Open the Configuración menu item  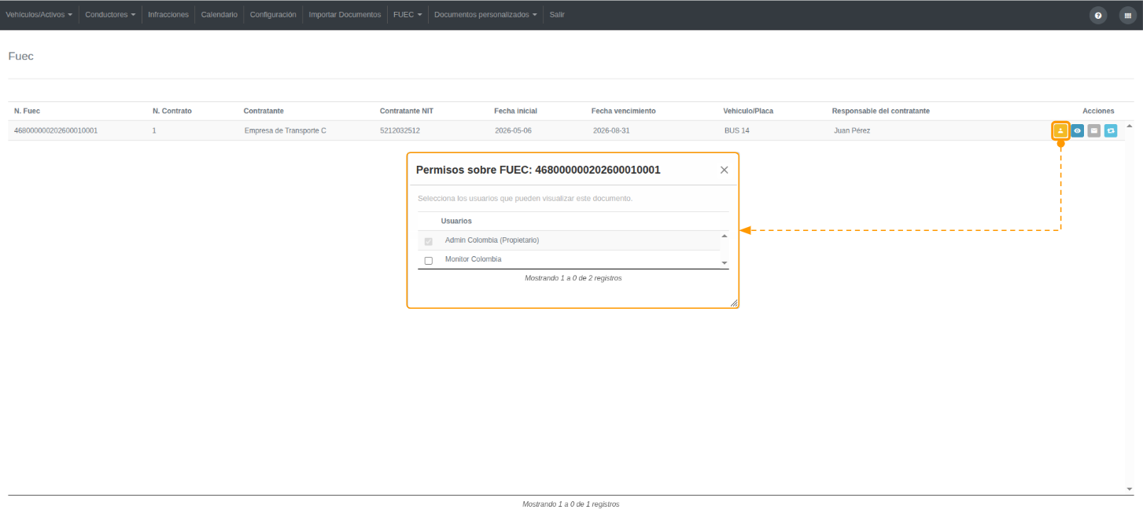pos(273,15)
